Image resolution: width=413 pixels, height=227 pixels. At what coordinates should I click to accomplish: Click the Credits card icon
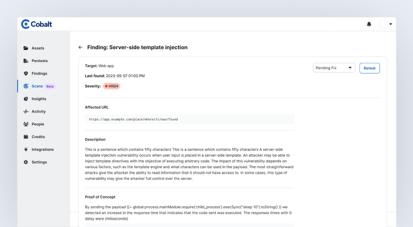click(x=26, y=137)
